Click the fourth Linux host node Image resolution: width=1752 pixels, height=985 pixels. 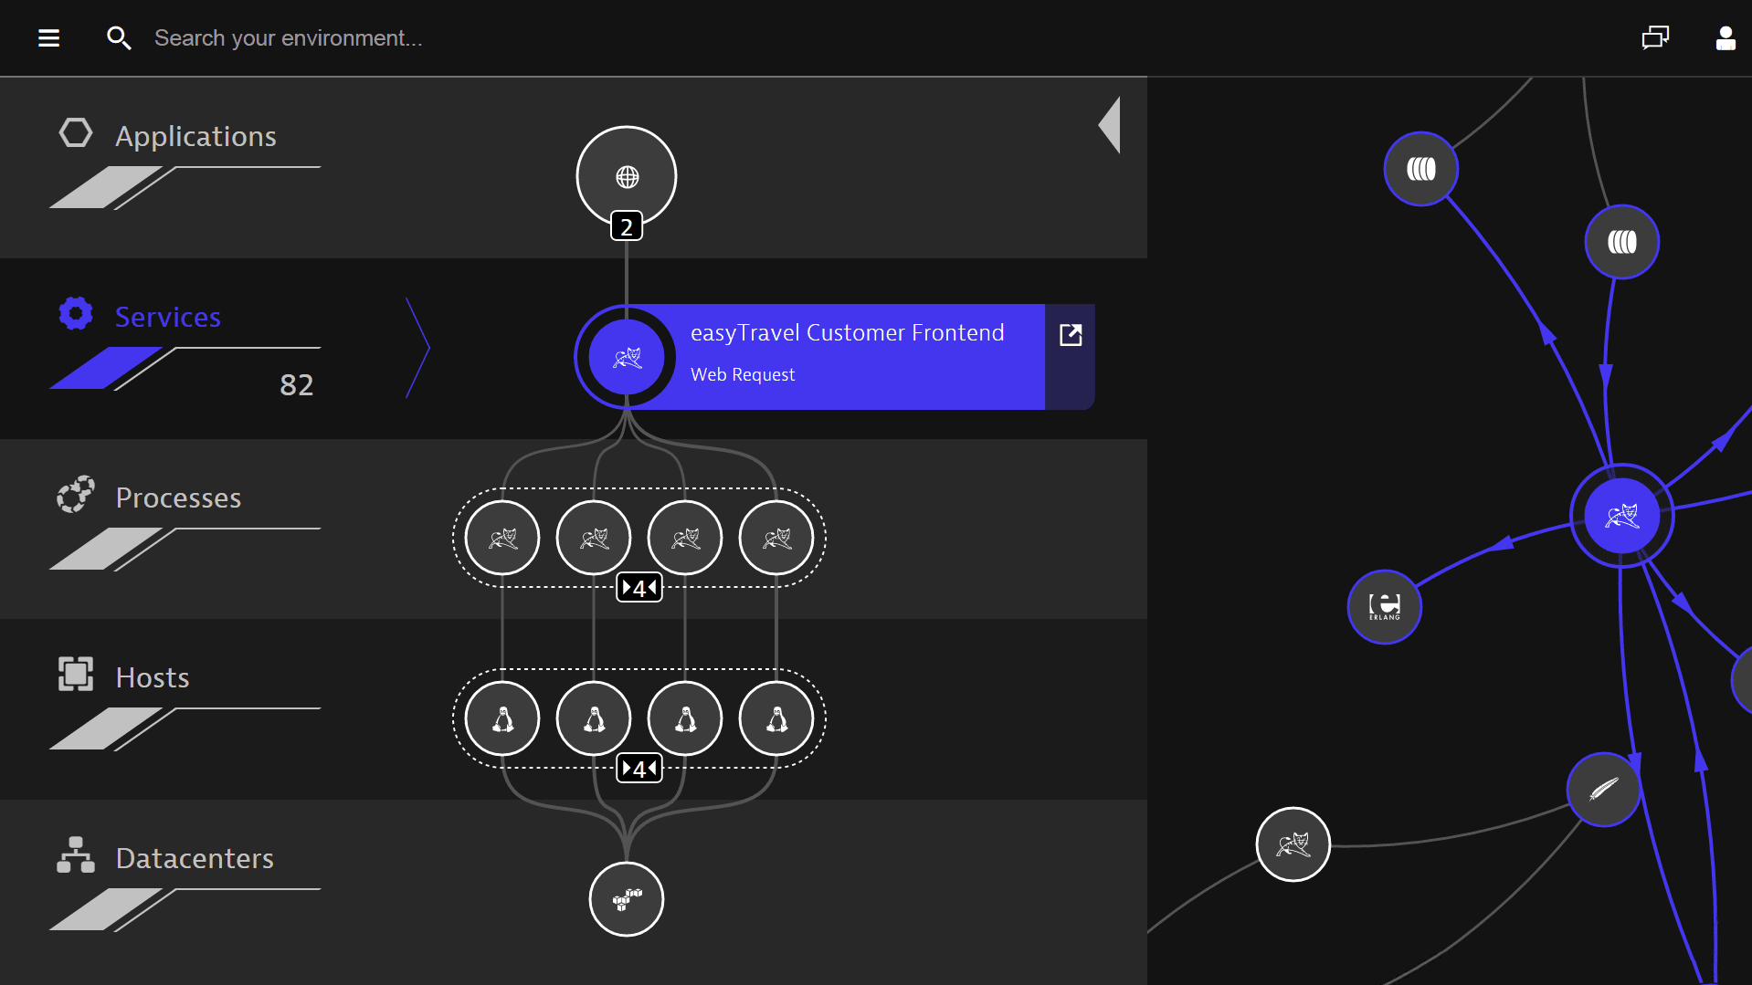[x=776, y=718]
